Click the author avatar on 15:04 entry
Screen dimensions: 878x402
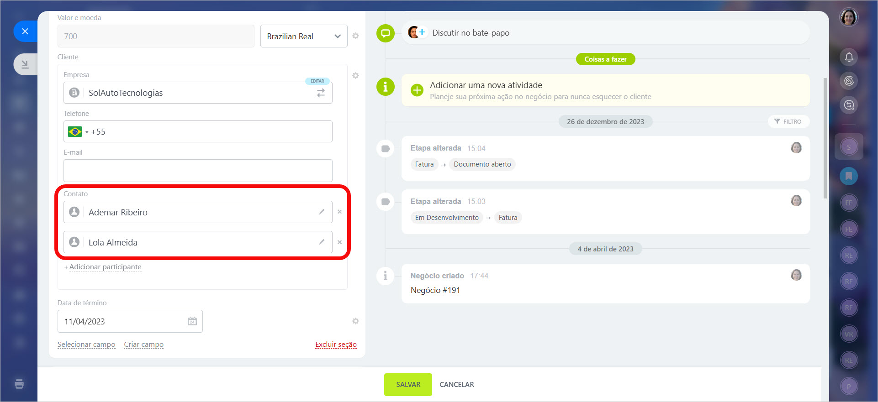796,147
